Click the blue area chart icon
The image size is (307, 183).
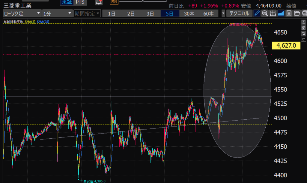coord(281,13)
